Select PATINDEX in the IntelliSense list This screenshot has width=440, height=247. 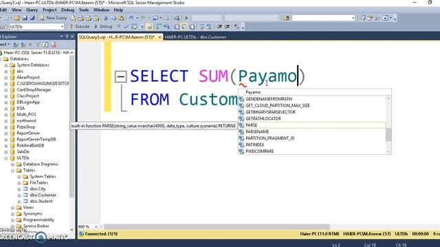(311, 145)
